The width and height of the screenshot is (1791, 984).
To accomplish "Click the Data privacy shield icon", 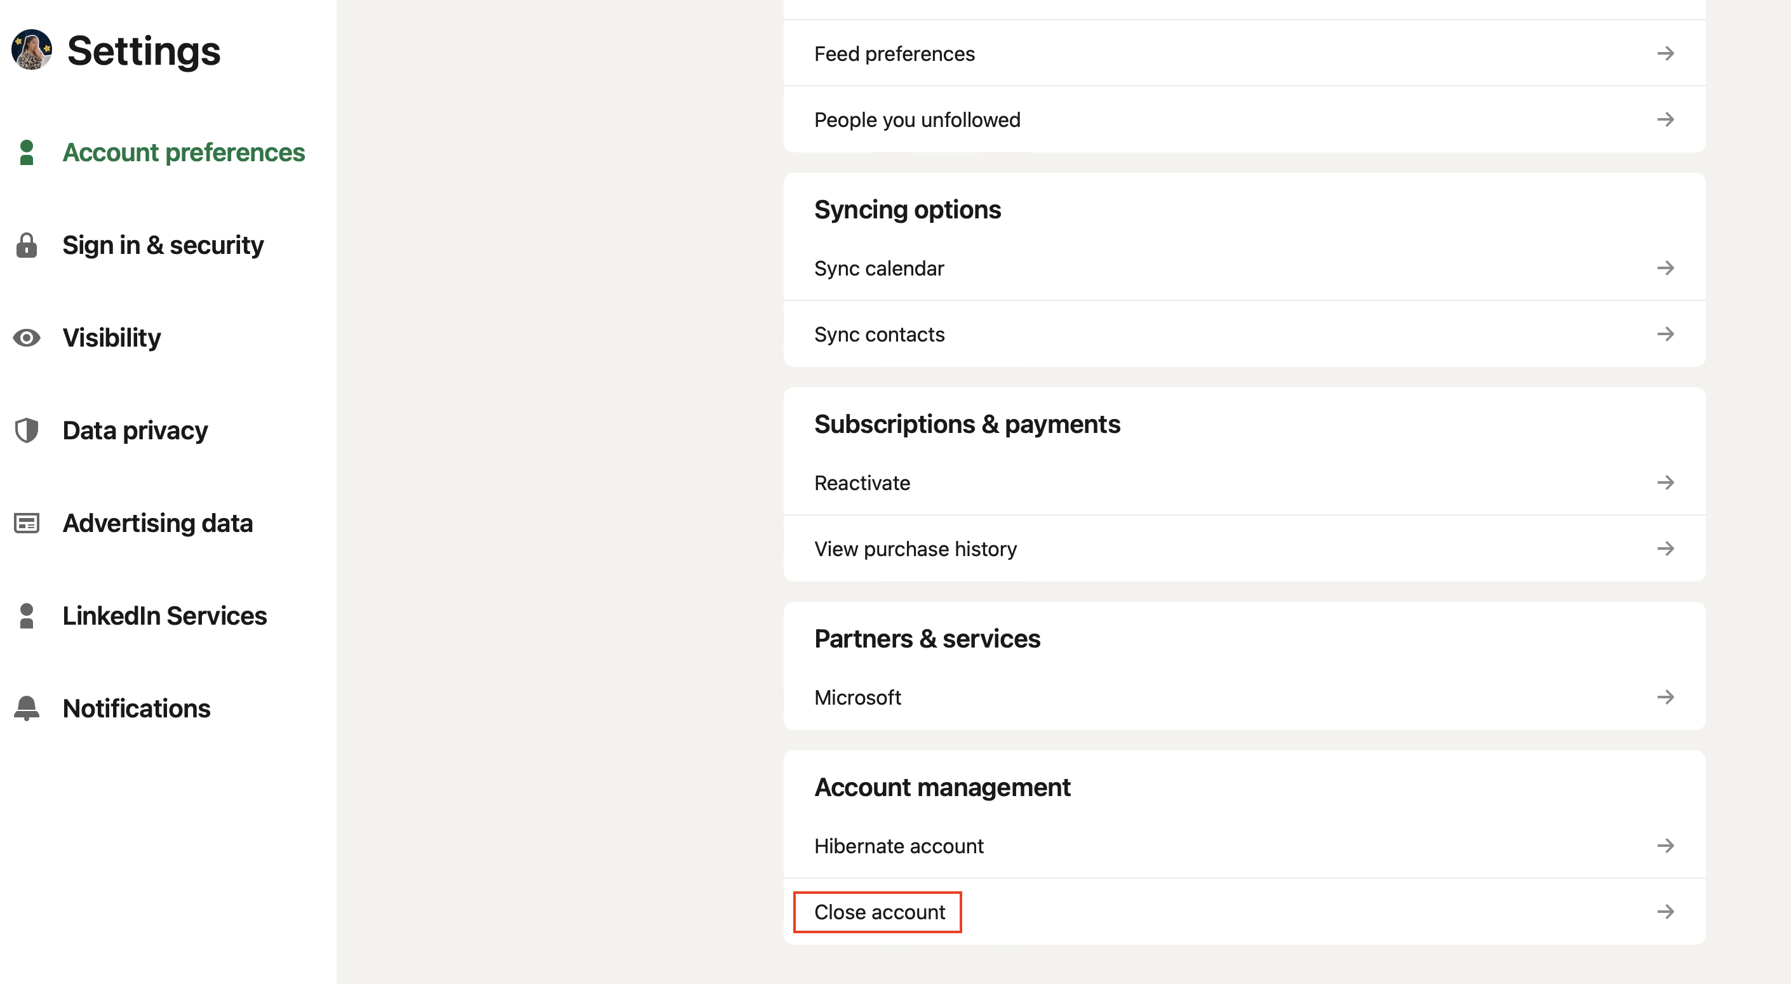I will click(28, 429).
